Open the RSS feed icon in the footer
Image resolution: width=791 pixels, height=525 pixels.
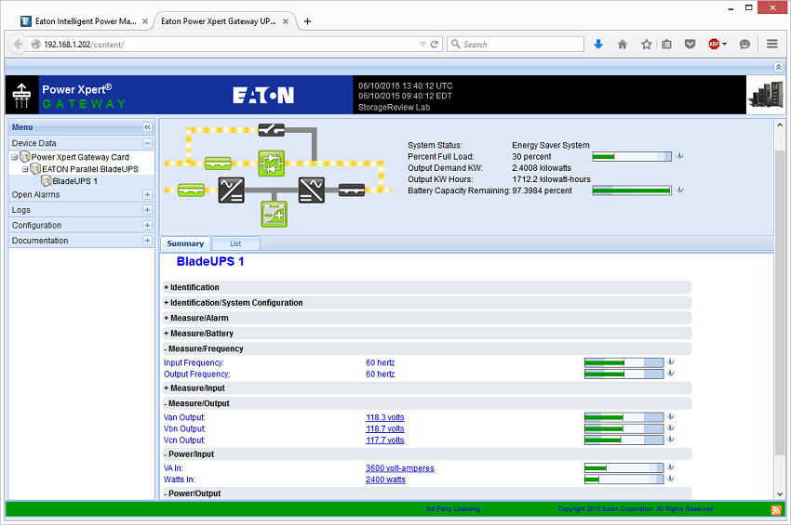[776, 510]
